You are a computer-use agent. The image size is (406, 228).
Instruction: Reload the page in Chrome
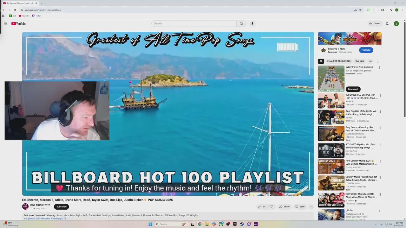click(15, 10)
